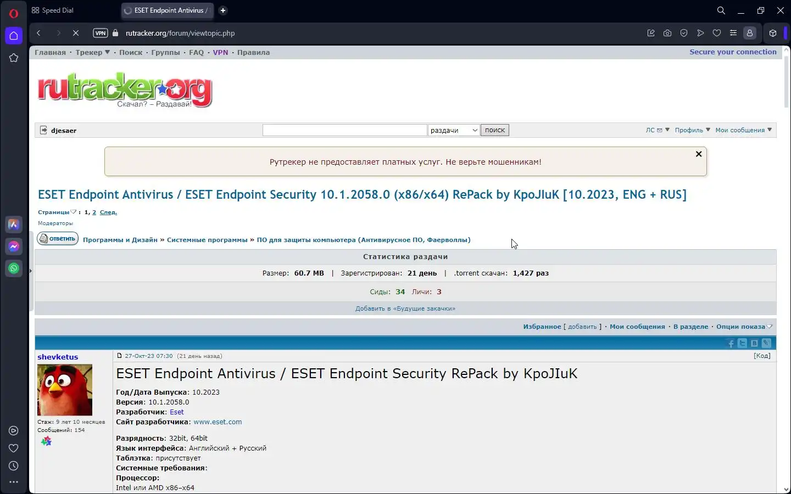Click the Secure your connection link
Image resolution: width=791 pixels, height=494 pixels.
coord(733,52)
